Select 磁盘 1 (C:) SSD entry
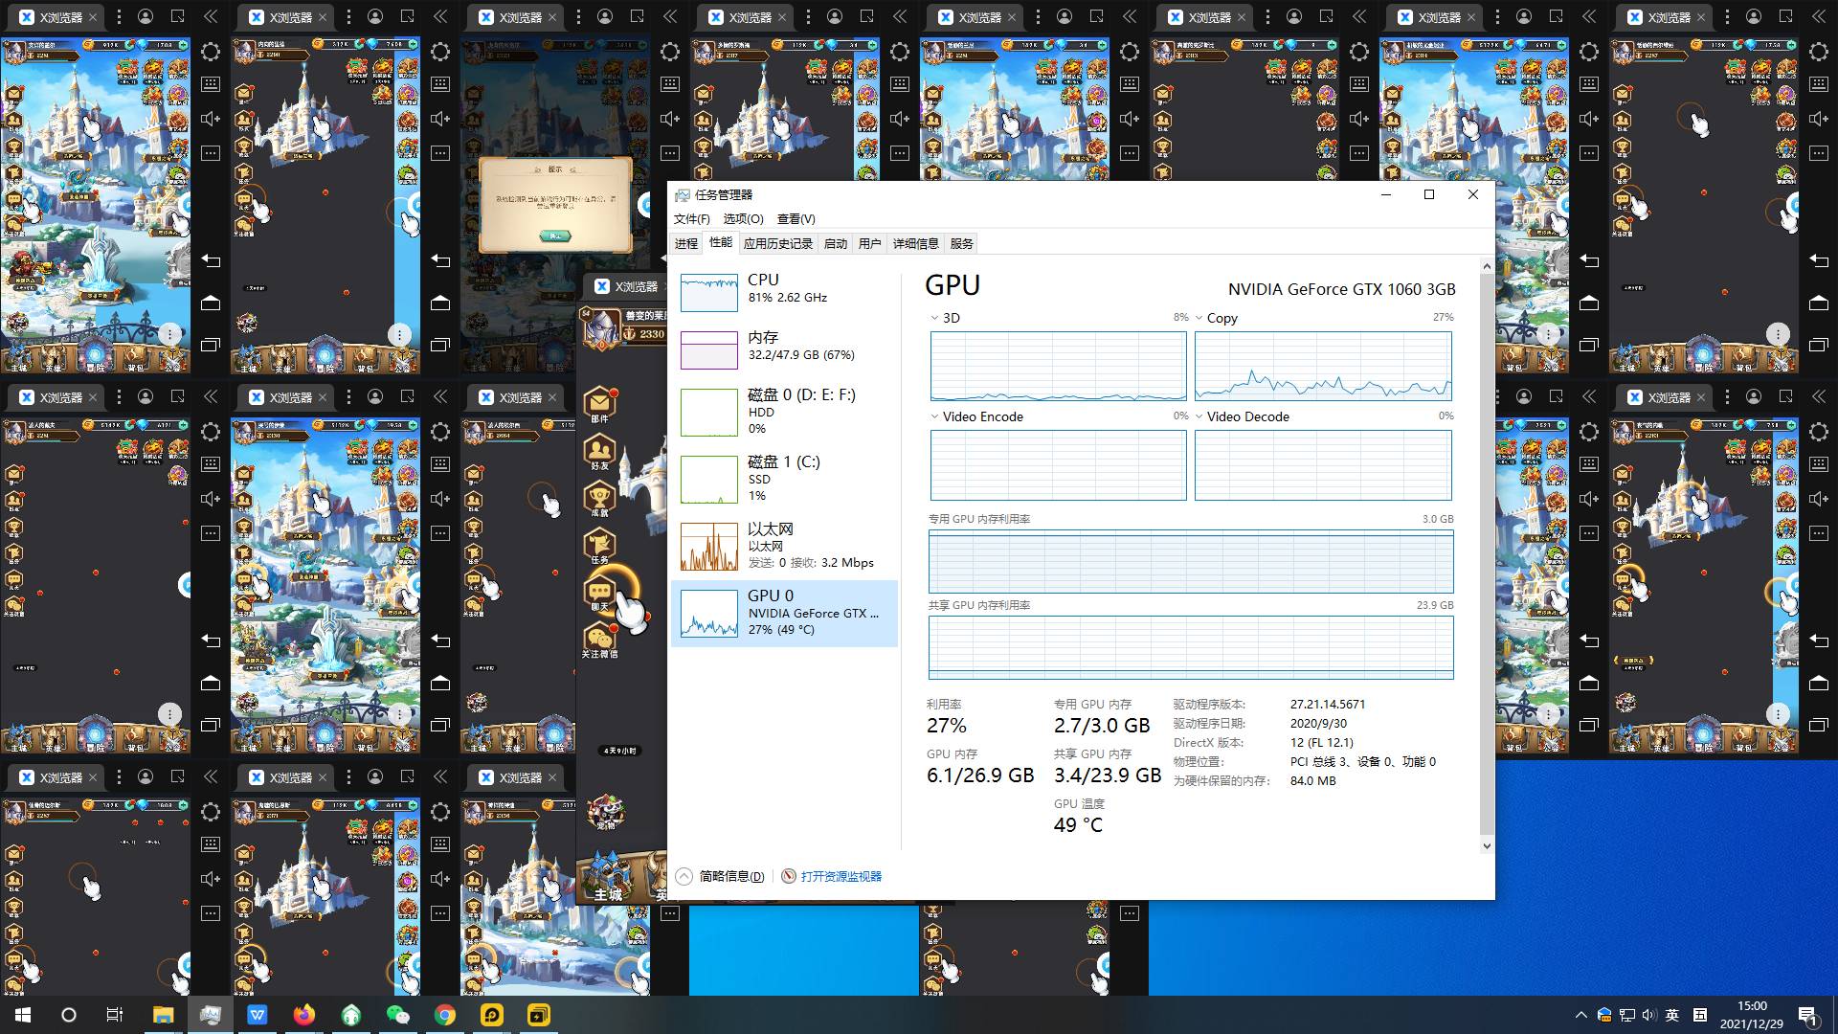 click(785, 479)
